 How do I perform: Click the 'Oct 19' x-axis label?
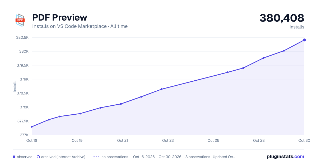pos(77,140)
